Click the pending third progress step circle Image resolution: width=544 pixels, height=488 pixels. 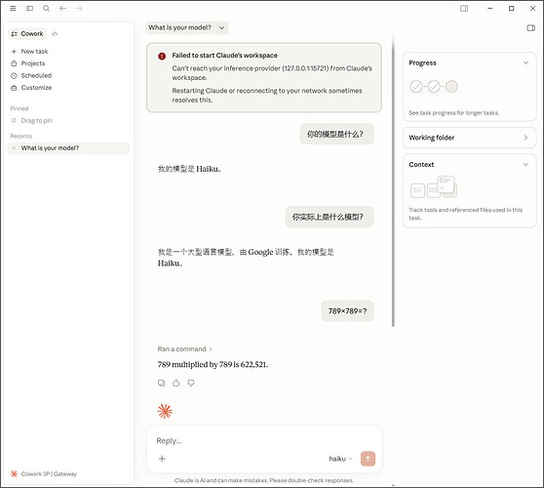point(451,87)
